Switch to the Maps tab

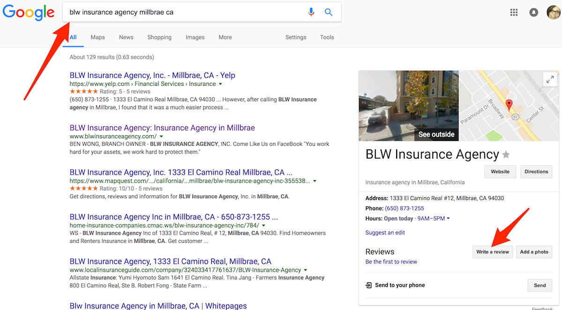point(98,37)
